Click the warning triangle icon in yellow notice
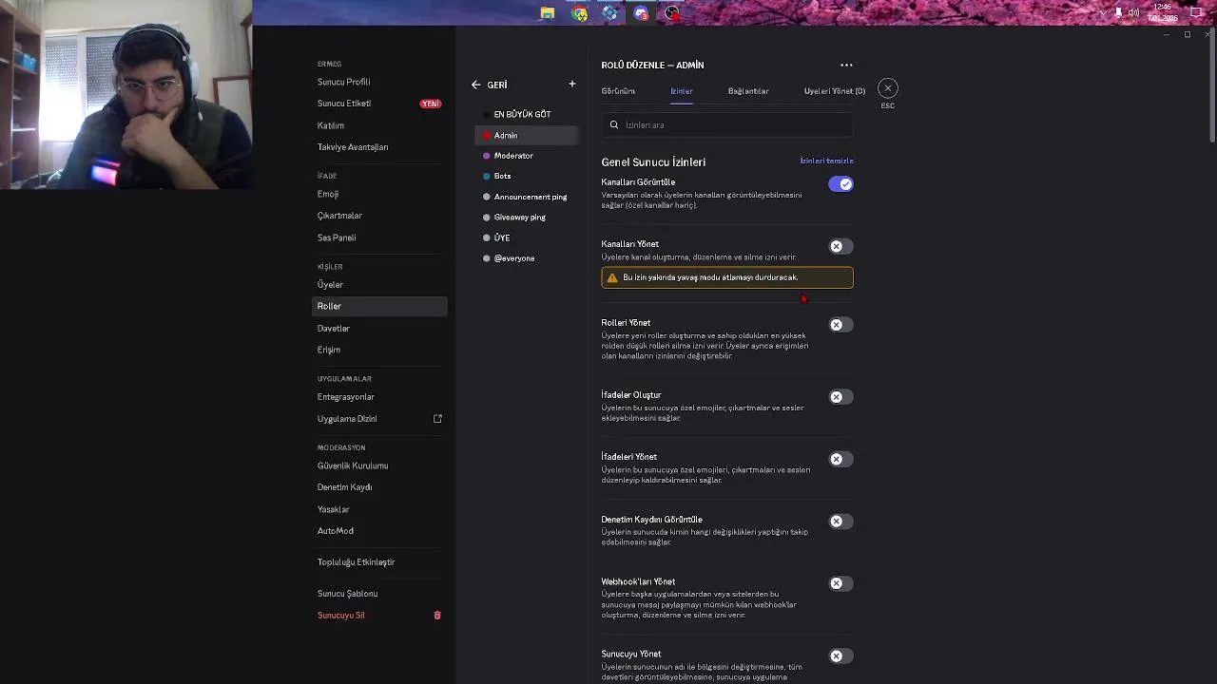This screenshot has height=684, width=1217. point(612,277)
